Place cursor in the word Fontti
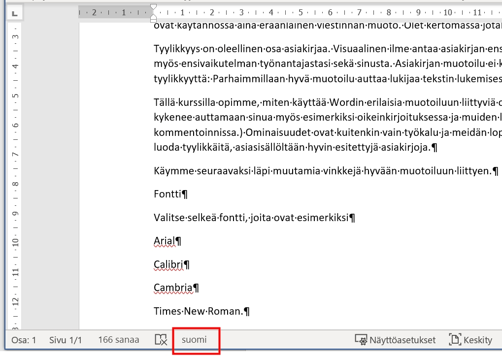This screenshot has height=358, width=502. coord(167,194)
